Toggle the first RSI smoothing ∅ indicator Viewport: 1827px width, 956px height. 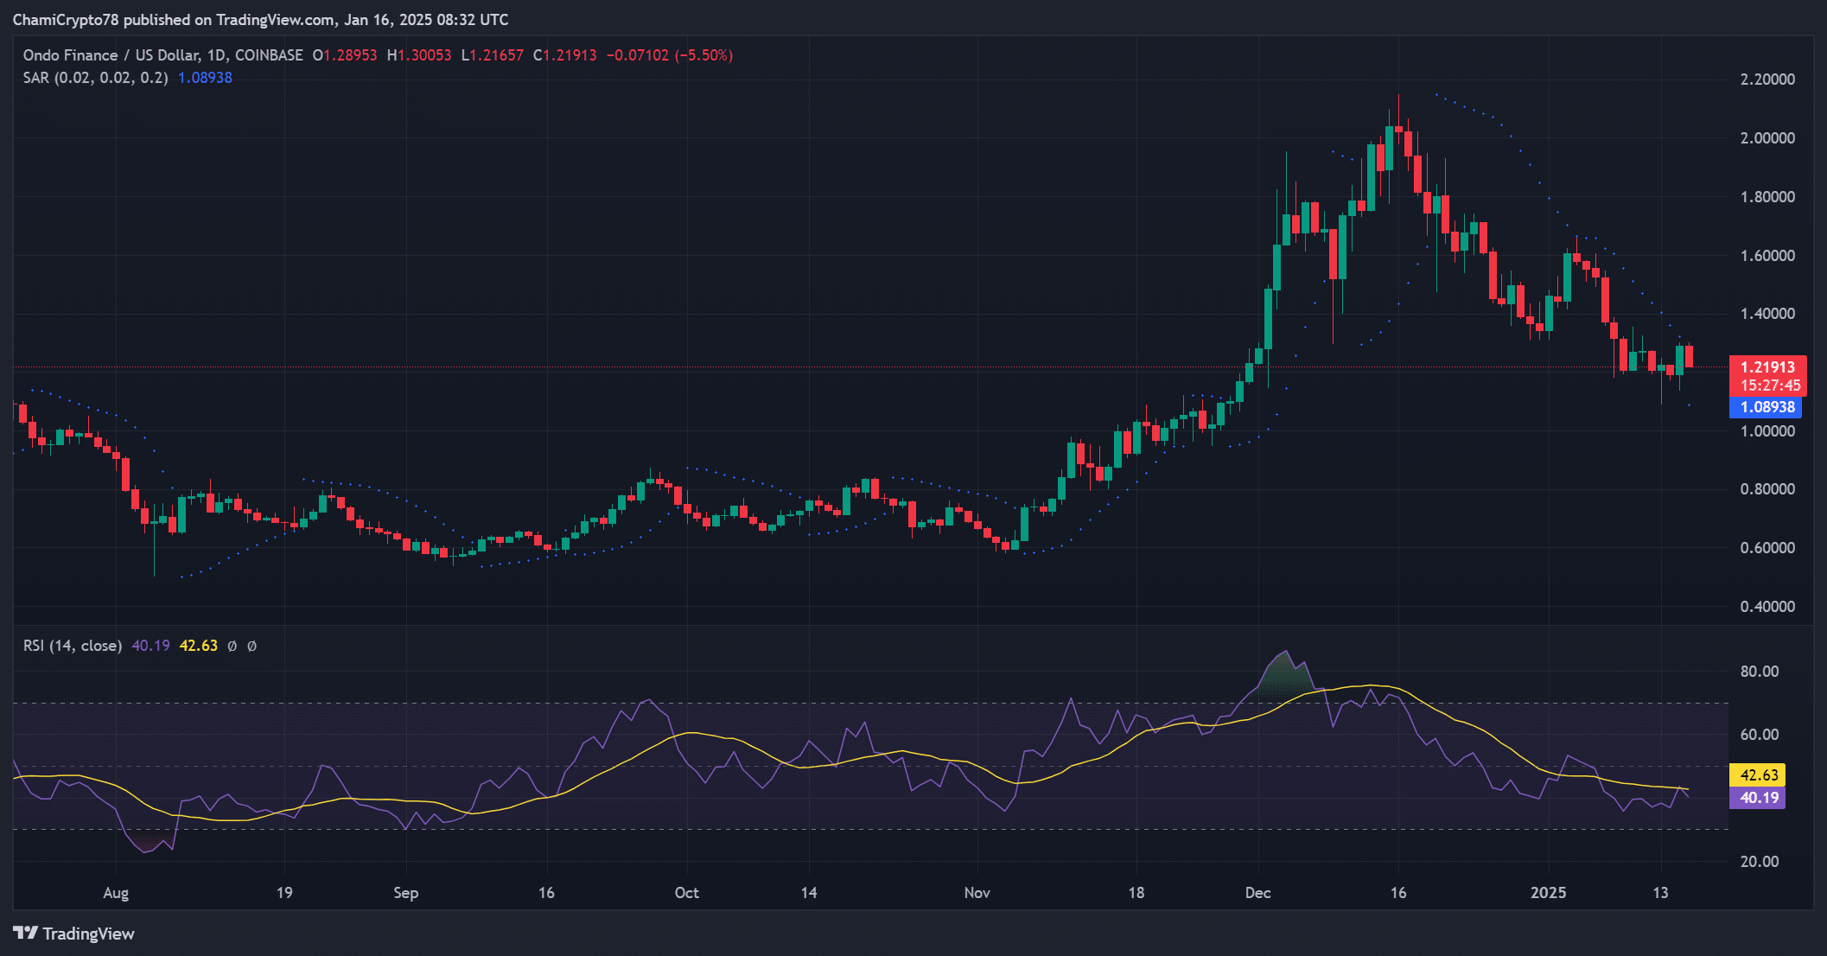[230, 646]
